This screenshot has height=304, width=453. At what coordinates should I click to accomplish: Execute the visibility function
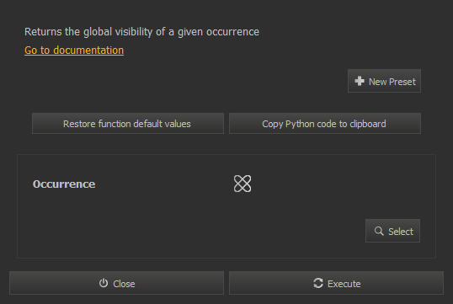pyautogui.click(x=336, y=283)
